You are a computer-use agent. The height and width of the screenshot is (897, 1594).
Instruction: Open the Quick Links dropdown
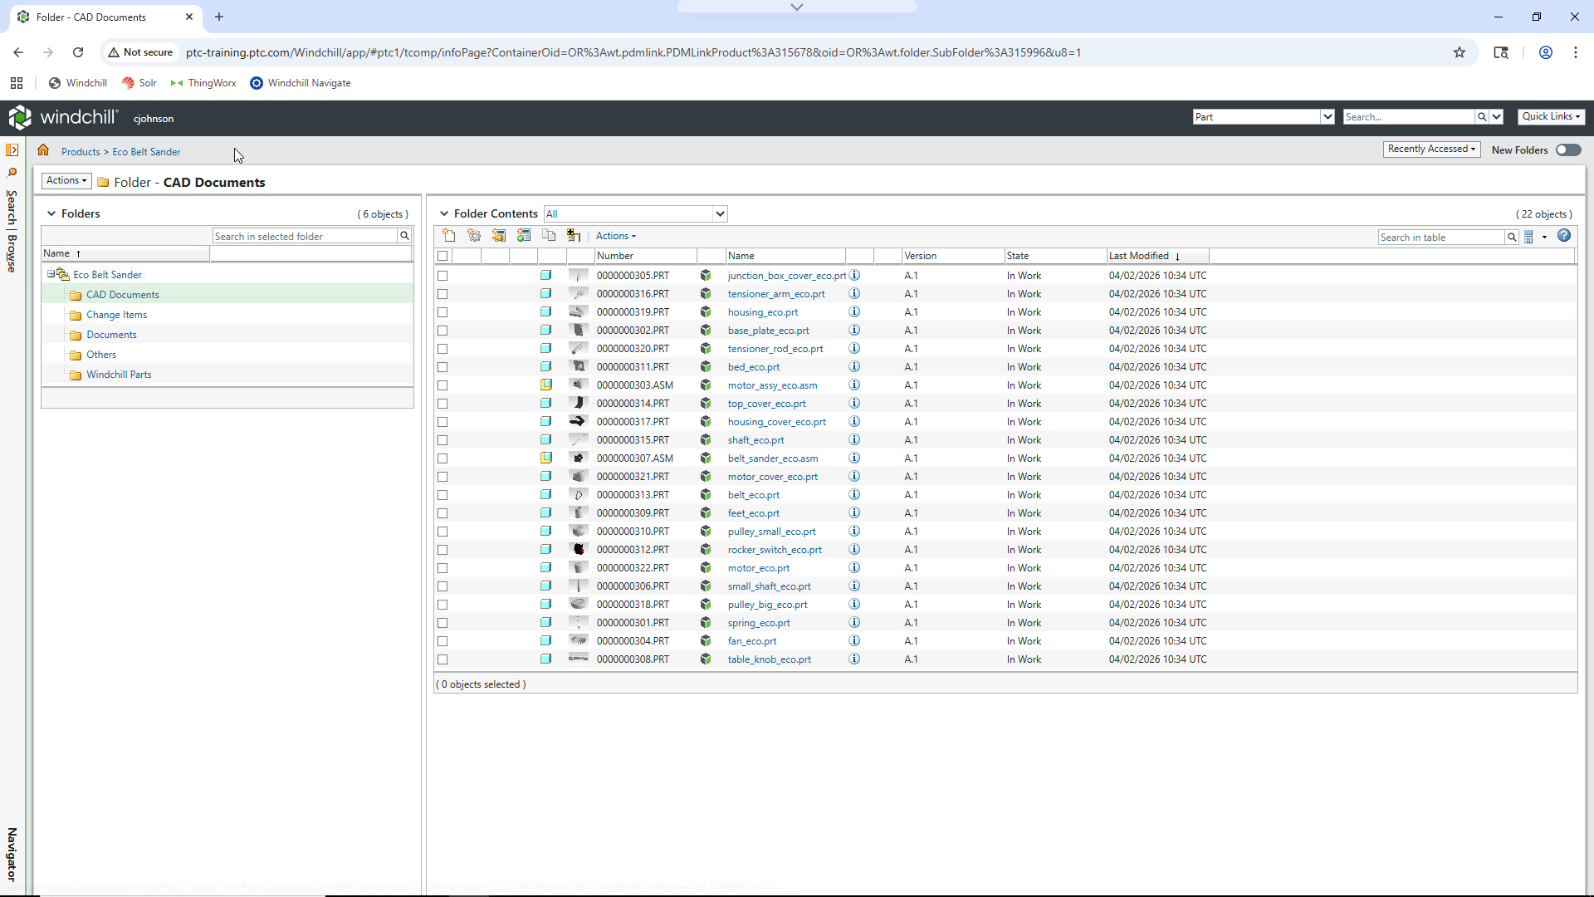tap(1551, 116)
